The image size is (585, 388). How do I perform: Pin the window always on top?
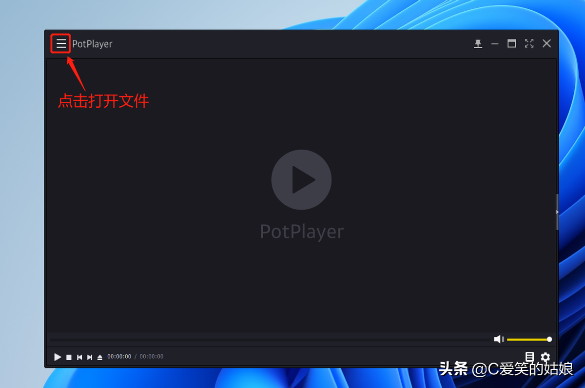[478, 44]
